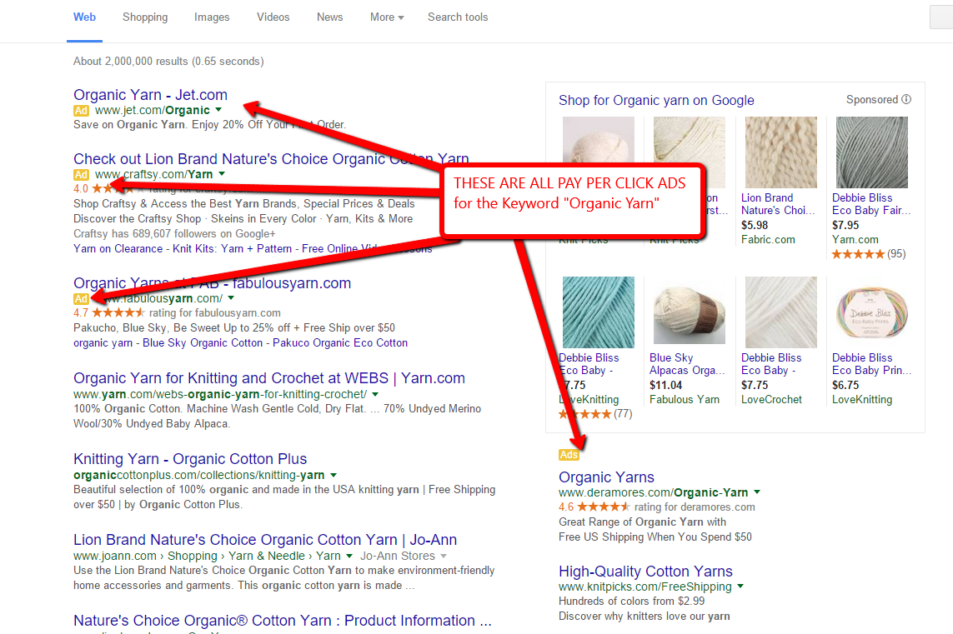Expand Jo-Ann Stores gray dropdown arrow
This screenshot has height=634, width=953.
pyautogui.click(x=444, y=556)
